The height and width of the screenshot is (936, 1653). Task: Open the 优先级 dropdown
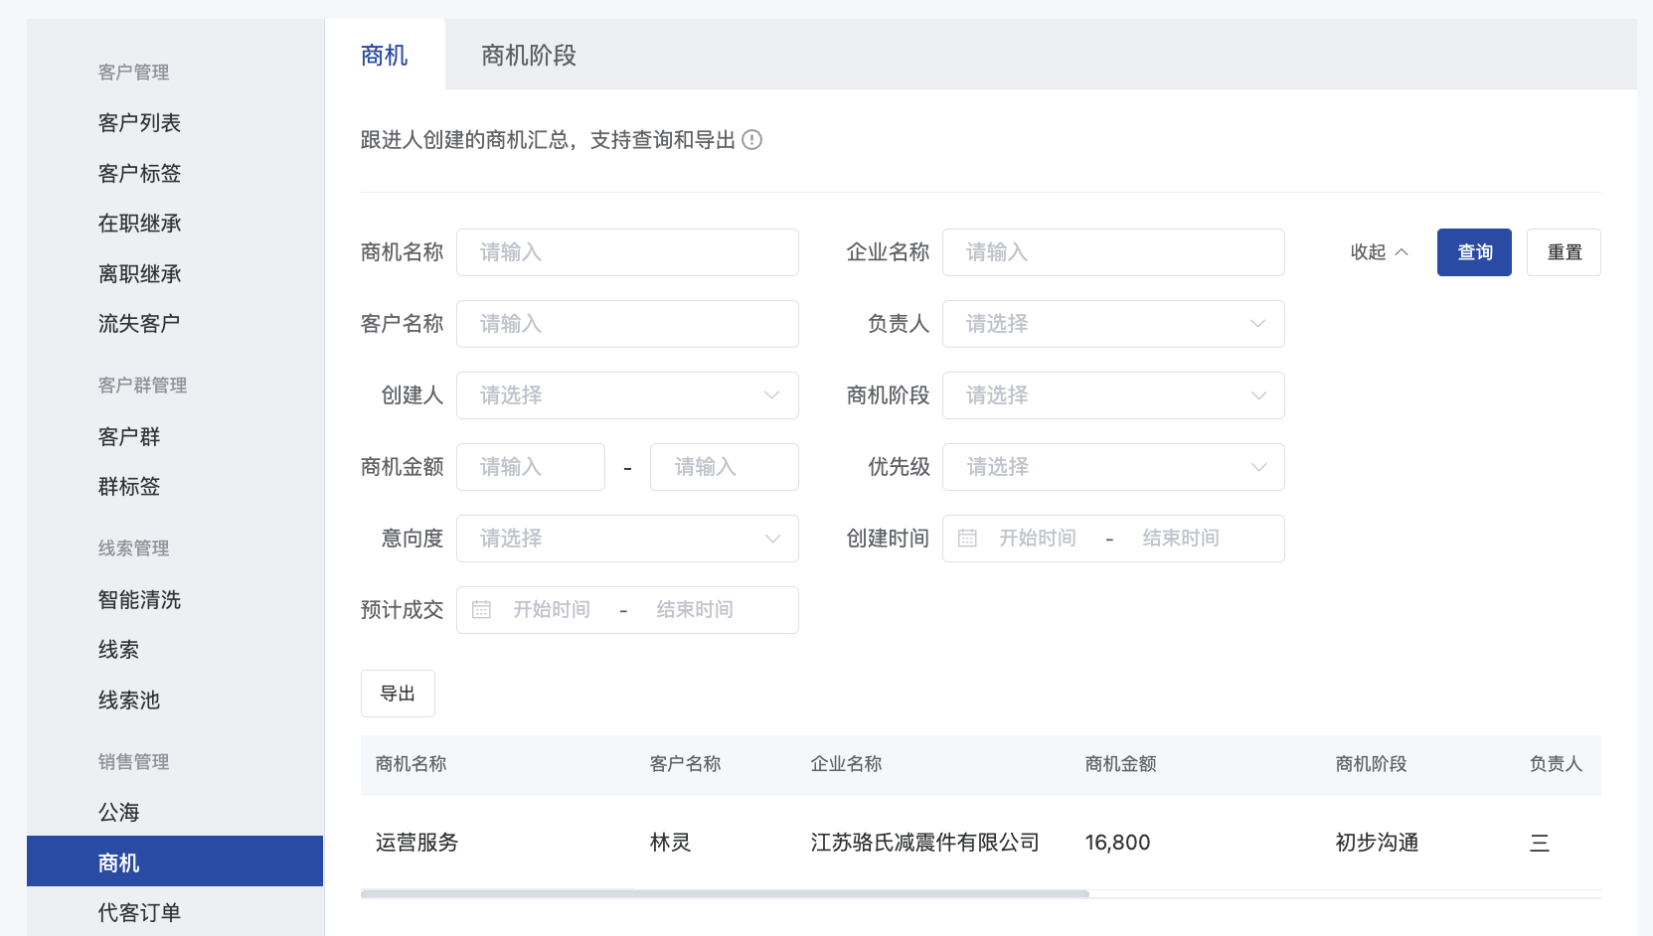(x=1113, y=467)
